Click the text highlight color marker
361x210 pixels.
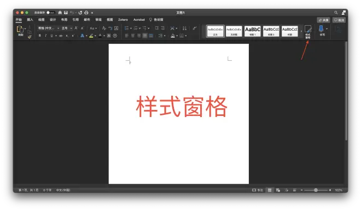point(91,36)
